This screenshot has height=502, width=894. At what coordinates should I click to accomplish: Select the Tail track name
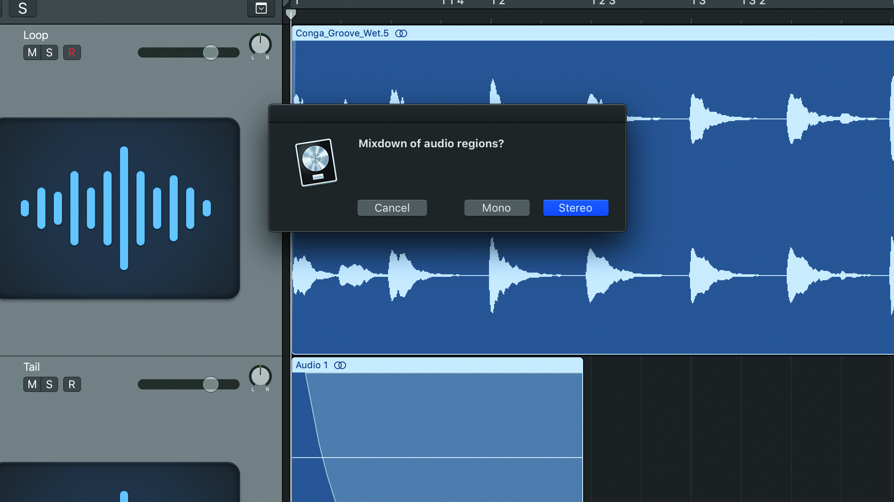(31, 367)
